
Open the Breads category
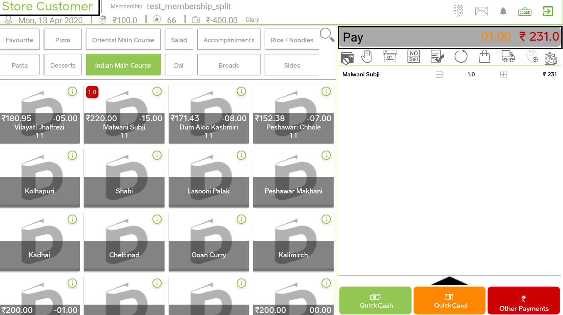click(x=229, y=65)
